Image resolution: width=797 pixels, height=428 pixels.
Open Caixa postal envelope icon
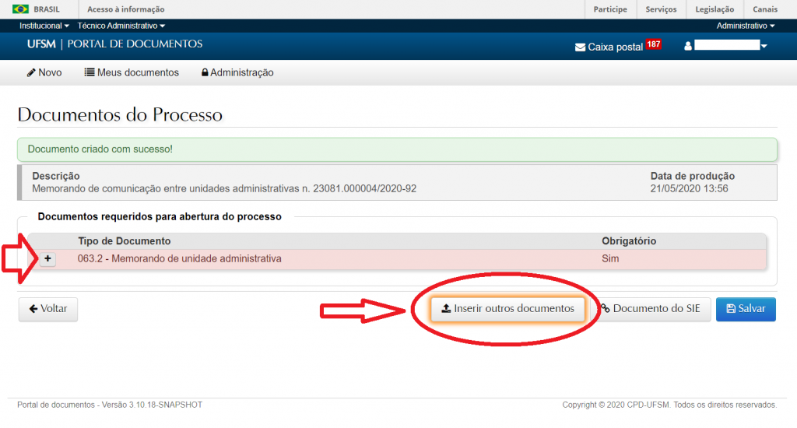tap(579, 47)
